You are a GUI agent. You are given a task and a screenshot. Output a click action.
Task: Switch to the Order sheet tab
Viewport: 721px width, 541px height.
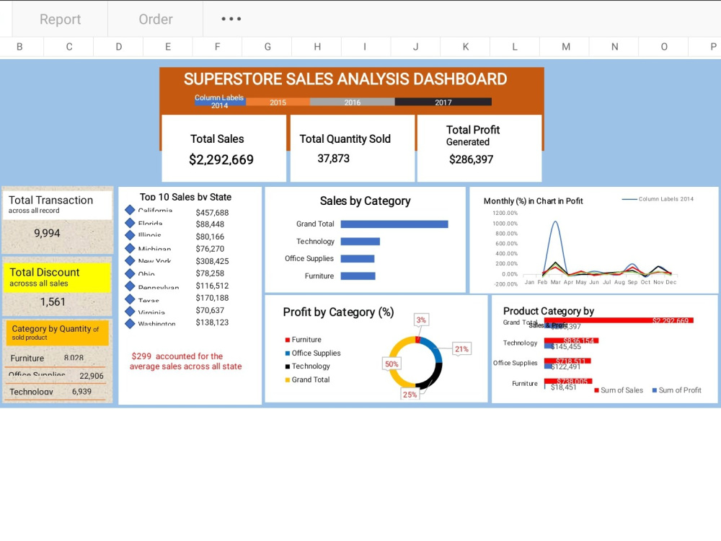point(155,19)
